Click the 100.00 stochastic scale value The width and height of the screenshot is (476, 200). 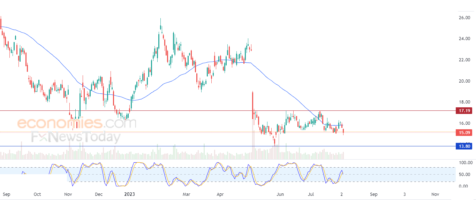click(x=465, y=163)
